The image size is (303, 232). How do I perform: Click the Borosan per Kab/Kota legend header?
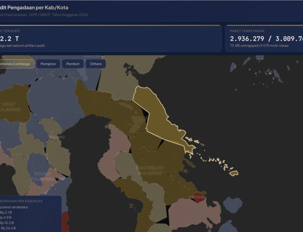tap(22, 201)
